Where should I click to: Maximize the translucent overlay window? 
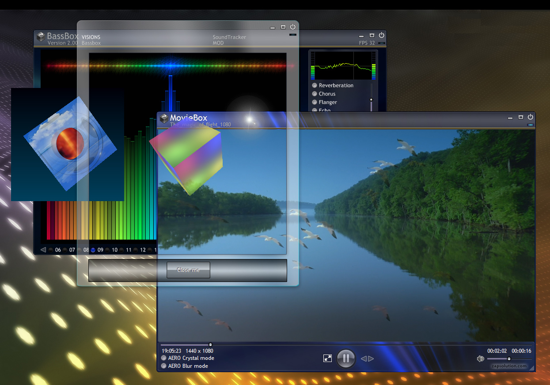coord(283,27)
